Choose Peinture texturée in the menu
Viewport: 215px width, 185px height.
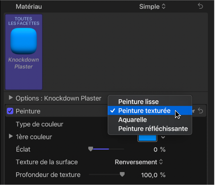pyautogui.click(x=144, y=111)
